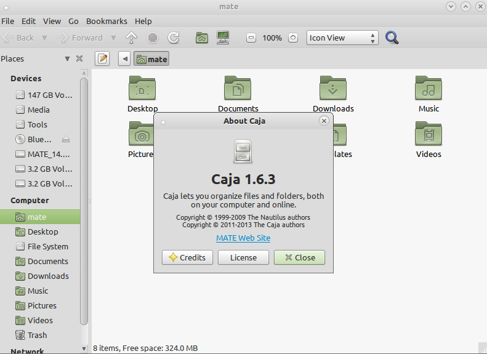
Task: Click the Caja filing cabinet icon
Action: coord(243,151)
